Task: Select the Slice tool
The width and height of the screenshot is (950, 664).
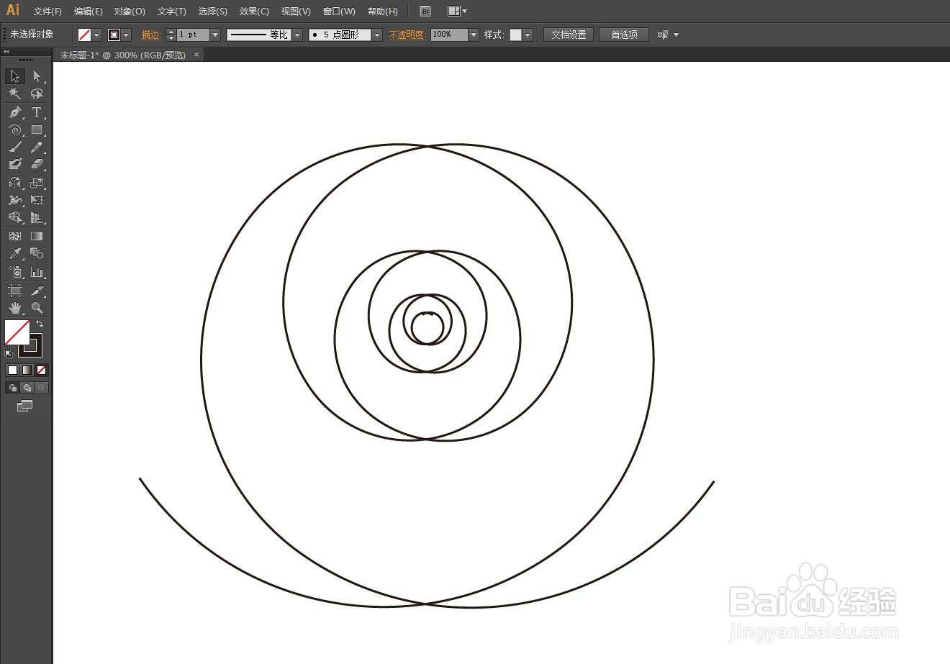Action: point(37,290)
